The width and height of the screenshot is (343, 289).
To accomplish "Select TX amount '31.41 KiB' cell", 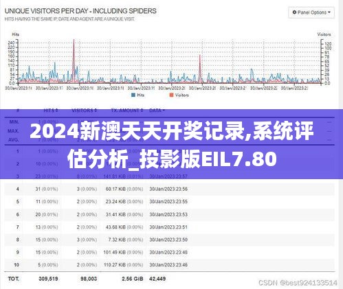I will 124,214.
